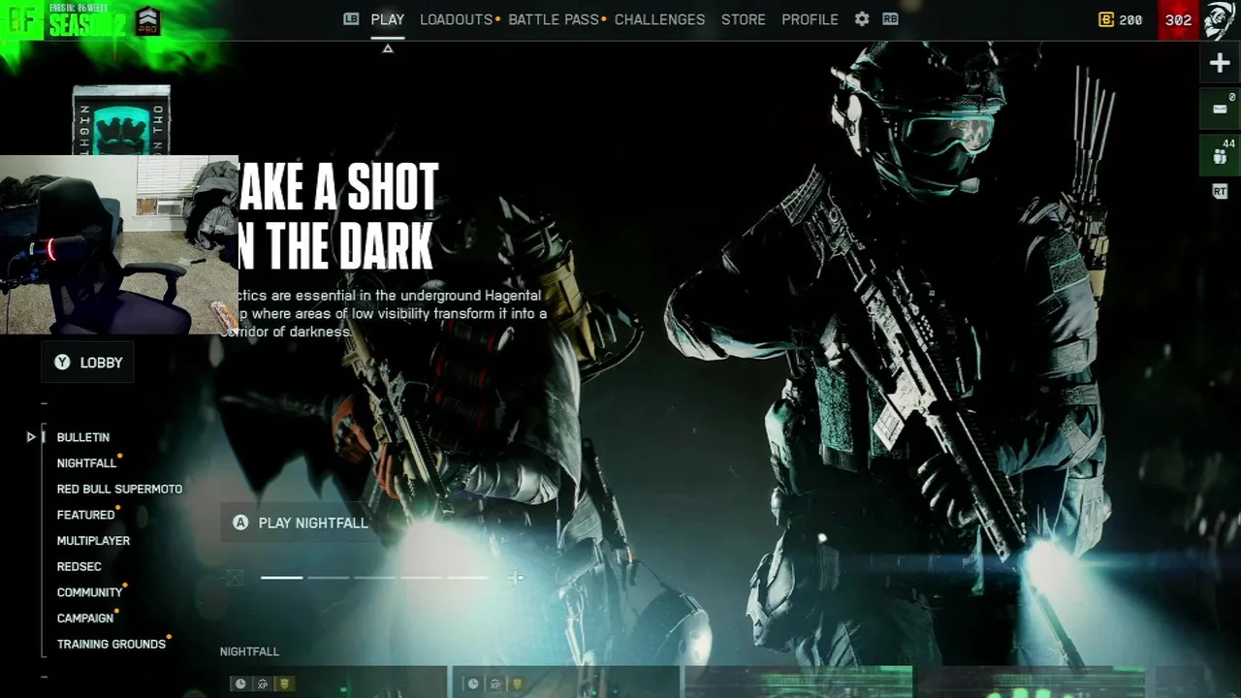Switch to the PROFILE tab
This screenshot has height=698, width=1241.
point(810,19)
